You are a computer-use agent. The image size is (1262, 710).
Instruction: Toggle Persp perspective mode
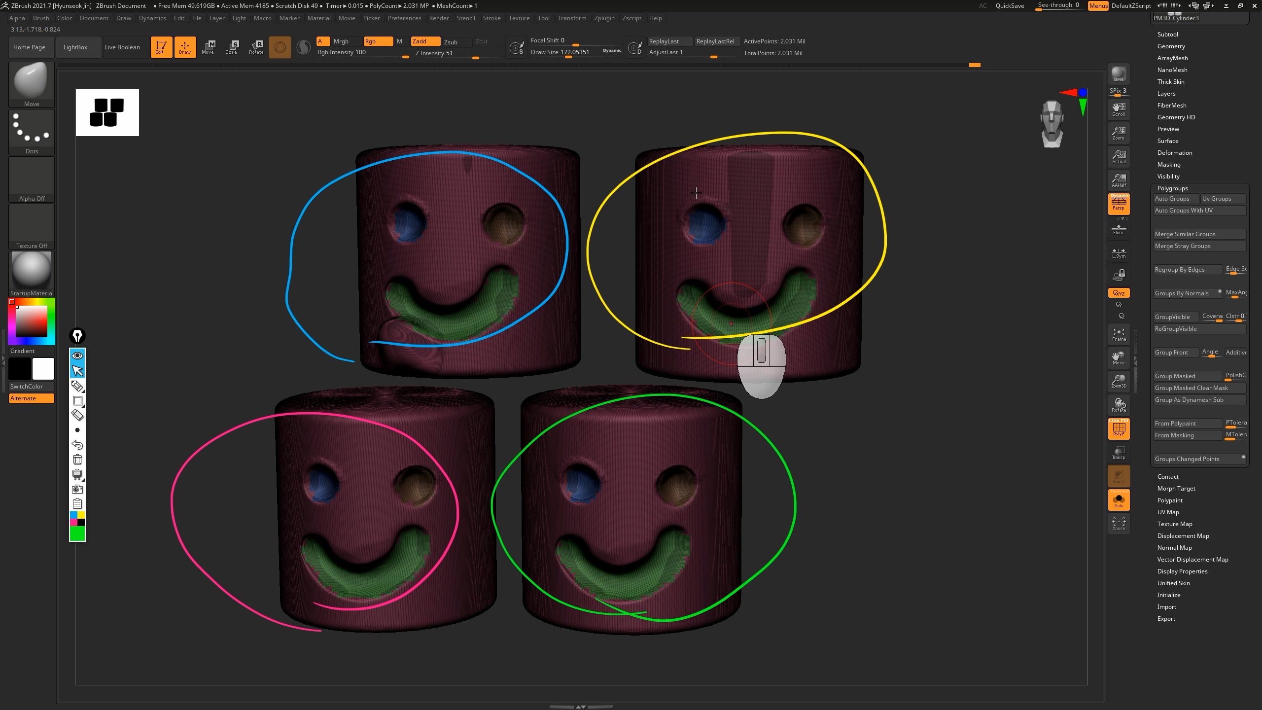(1119, 204)
